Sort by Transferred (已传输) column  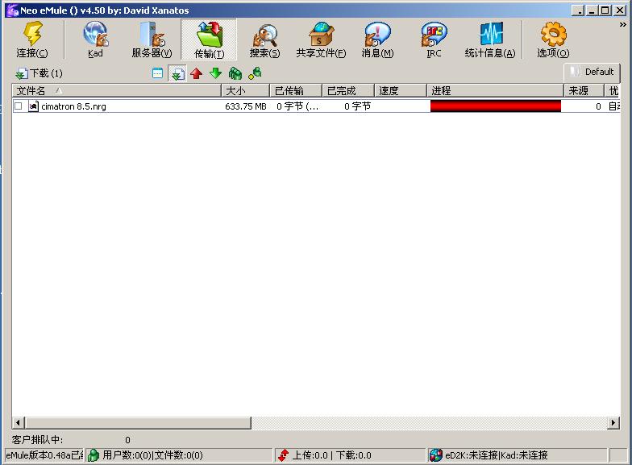coord(296,90)
